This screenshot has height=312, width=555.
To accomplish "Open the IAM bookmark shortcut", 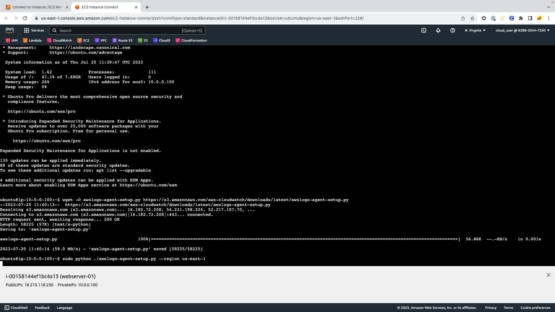I will click(x=12, y=40).
